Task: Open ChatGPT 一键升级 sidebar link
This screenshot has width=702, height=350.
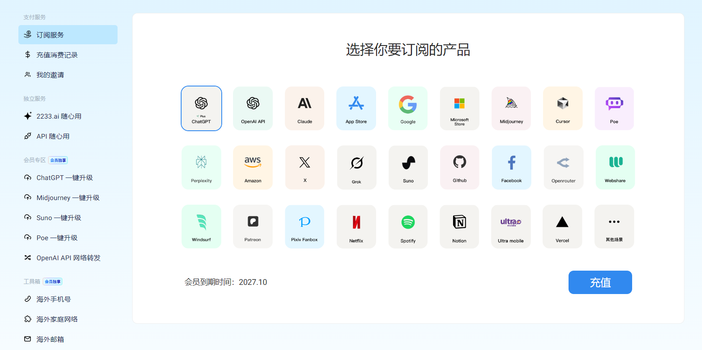Action: click(64, 178)
